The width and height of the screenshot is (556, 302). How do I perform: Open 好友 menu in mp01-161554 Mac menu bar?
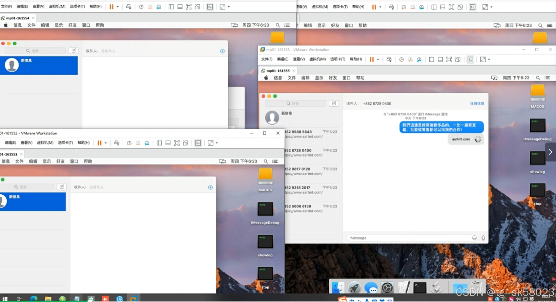click(73, 25)
